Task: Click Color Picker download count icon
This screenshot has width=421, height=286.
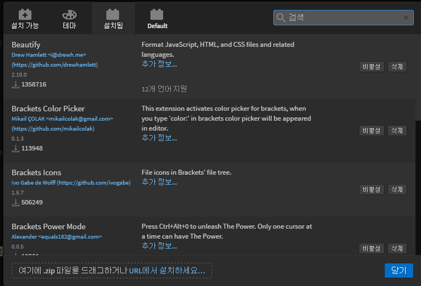Action: pos(15,148)
